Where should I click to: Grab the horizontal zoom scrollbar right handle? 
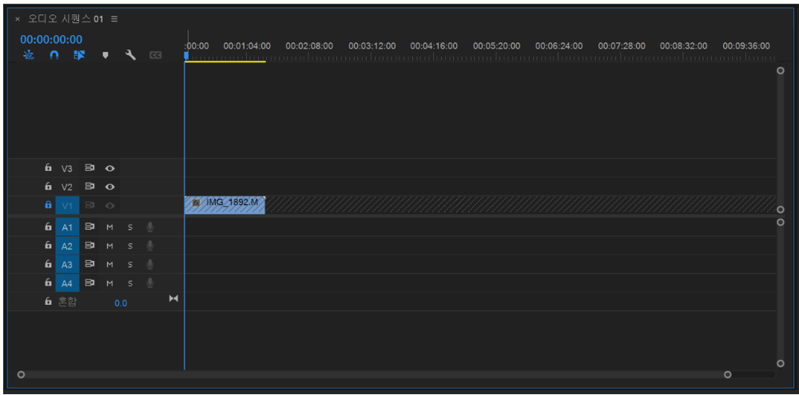coord(728,374)
